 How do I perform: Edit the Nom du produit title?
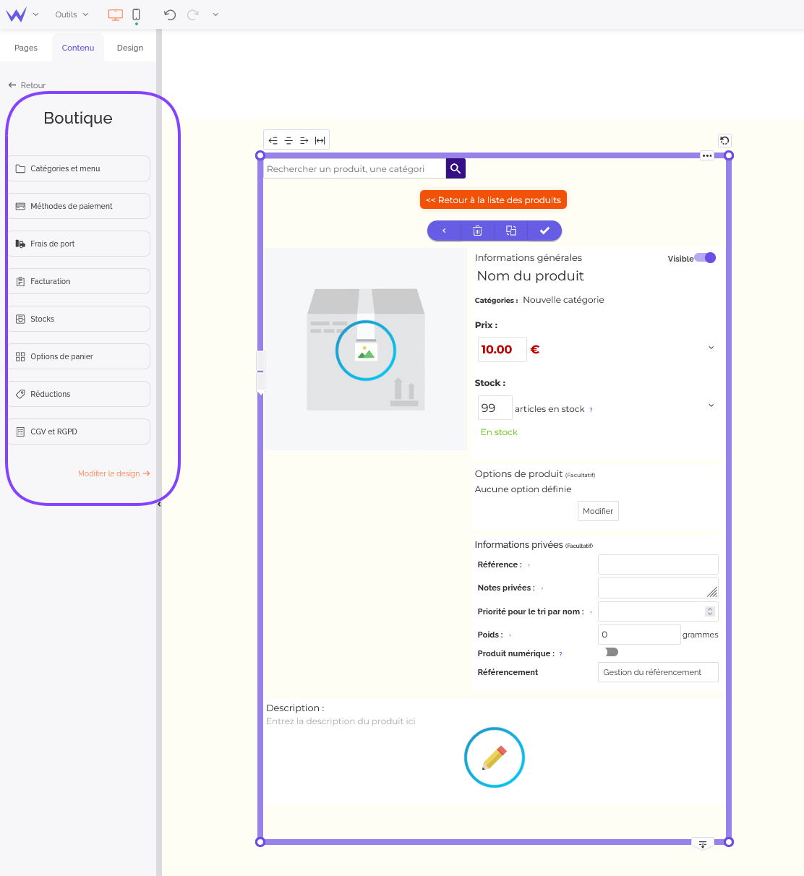(x=531, y=276)
